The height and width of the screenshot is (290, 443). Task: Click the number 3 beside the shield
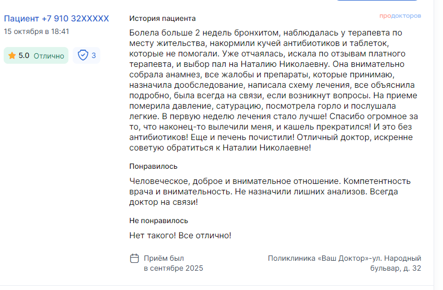click(94, 55)
